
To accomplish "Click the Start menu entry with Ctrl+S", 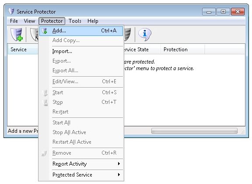I will [x=81, y=92].
